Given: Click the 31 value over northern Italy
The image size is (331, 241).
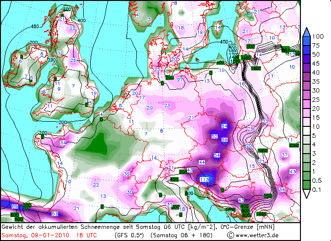Looking at the screenshot, I should click(x=170, y=204).
